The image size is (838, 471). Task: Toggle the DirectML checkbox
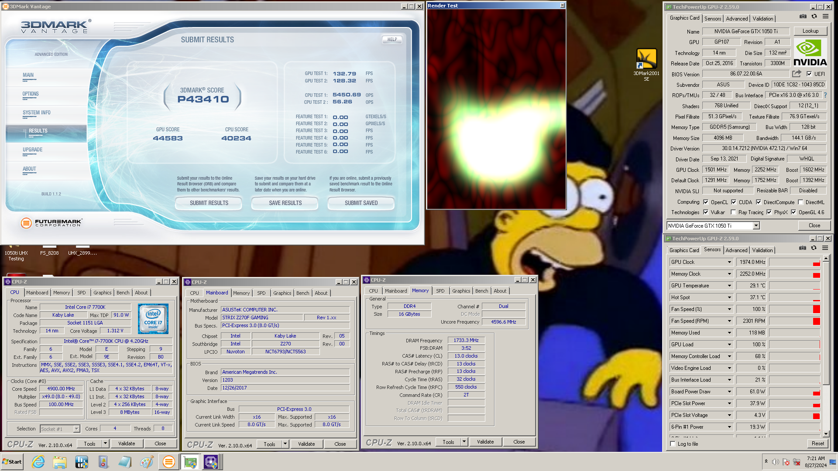pyautogui.click(x=800, y=202)
